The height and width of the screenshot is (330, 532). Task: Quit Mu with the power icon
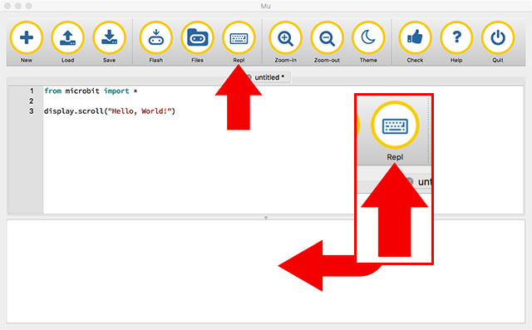[498, 37]
